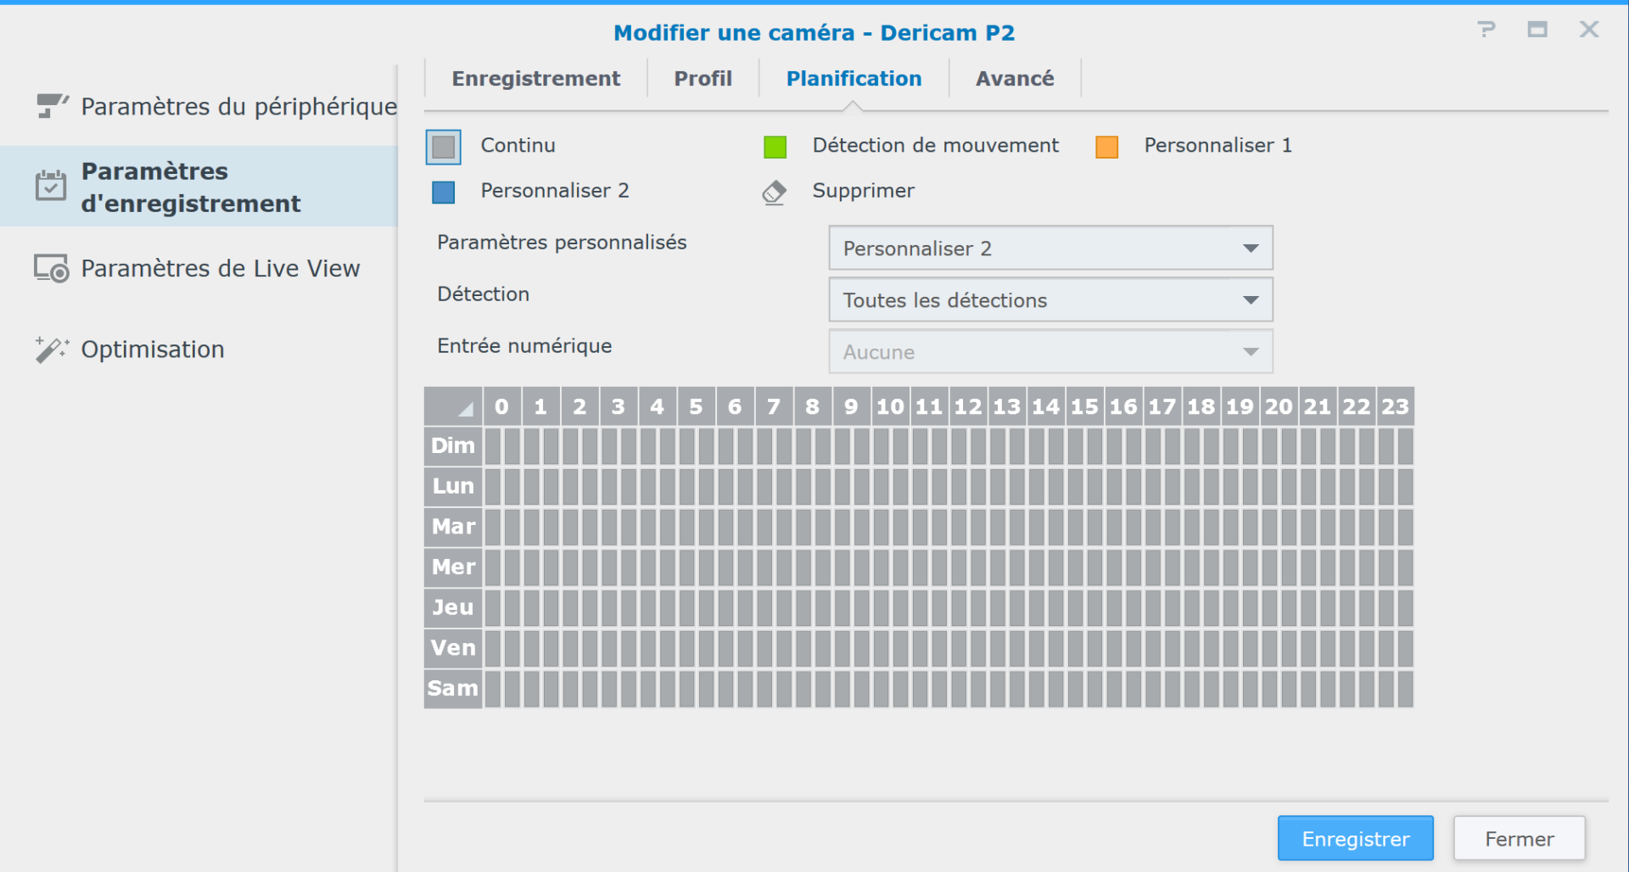
Task: Select the Lun row header
Action: (x=453, y=486)
